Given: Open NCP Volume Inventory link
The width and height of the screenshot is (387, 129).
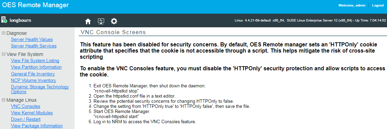Looking at the screenshot, I should coord(34,80).
